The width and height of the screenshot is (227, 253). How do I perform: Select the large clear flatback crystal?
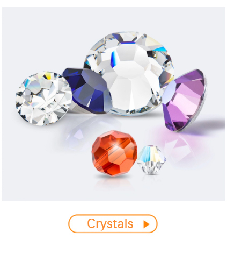[x=129, y=74]
